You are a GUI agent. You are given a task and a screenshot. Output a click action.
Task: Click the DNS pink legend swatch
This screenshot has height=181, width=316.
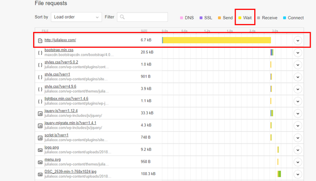point(181,18)
